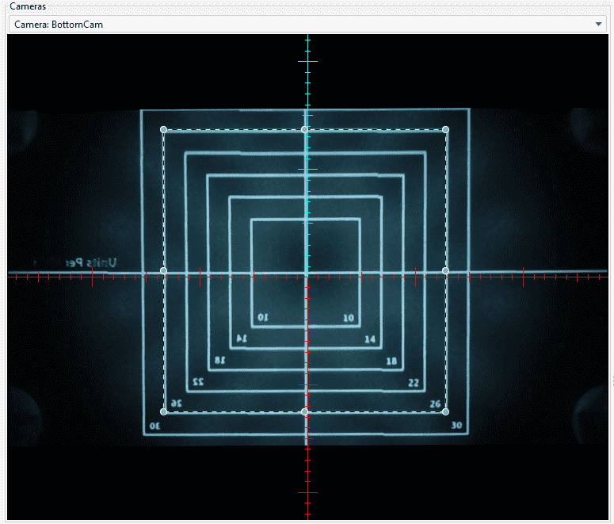Screen dimensions: 614x524
Task: Click the middle-right selection rectangle handle
Action: [x=445, y=271]
